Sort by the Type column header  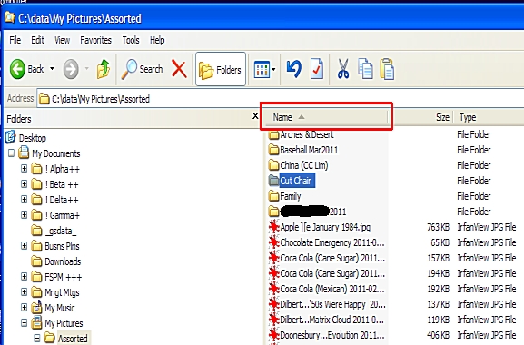[489, 117]
